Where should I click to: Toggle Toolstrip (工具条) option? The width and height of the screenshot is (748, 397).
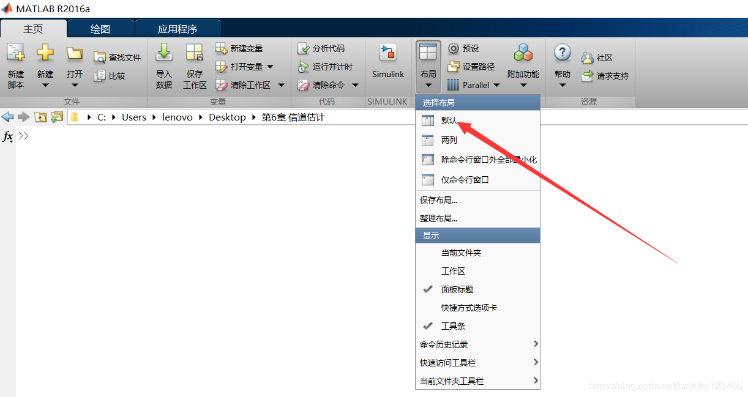[477, 326]
